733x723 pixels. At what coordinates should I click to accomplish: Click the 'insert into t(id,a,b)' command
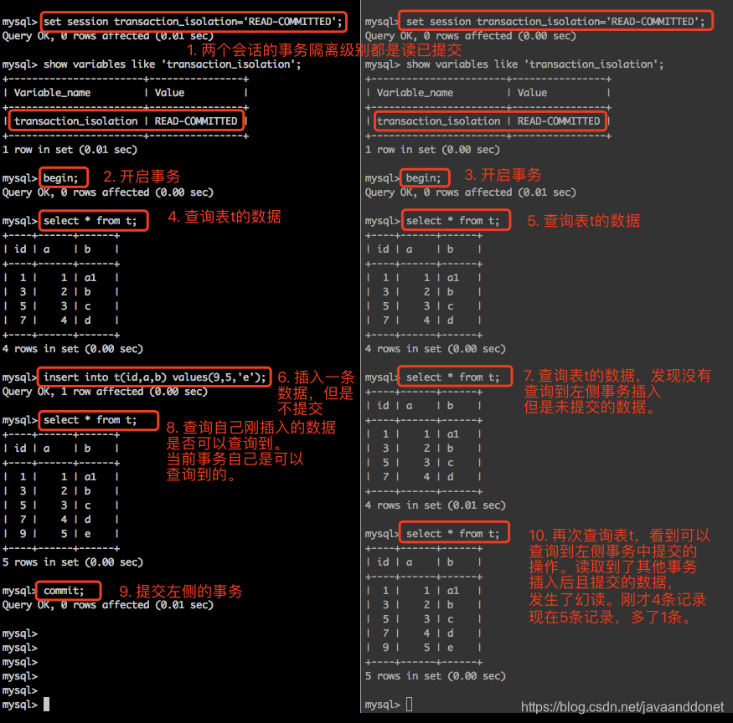click(155, 377)
